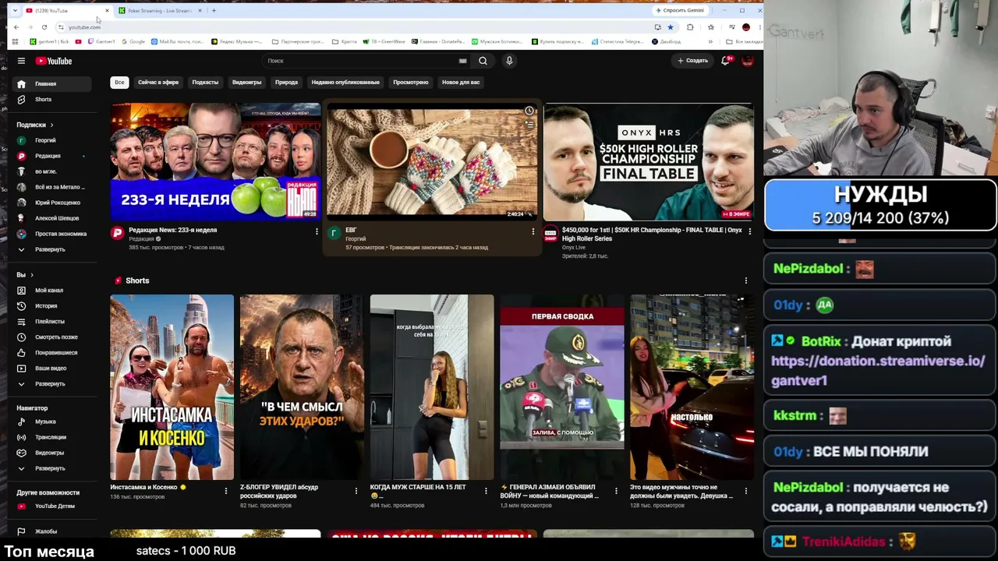Select the Подкасты filter chip
The image size is (998, 561).
tap(205, 82)
